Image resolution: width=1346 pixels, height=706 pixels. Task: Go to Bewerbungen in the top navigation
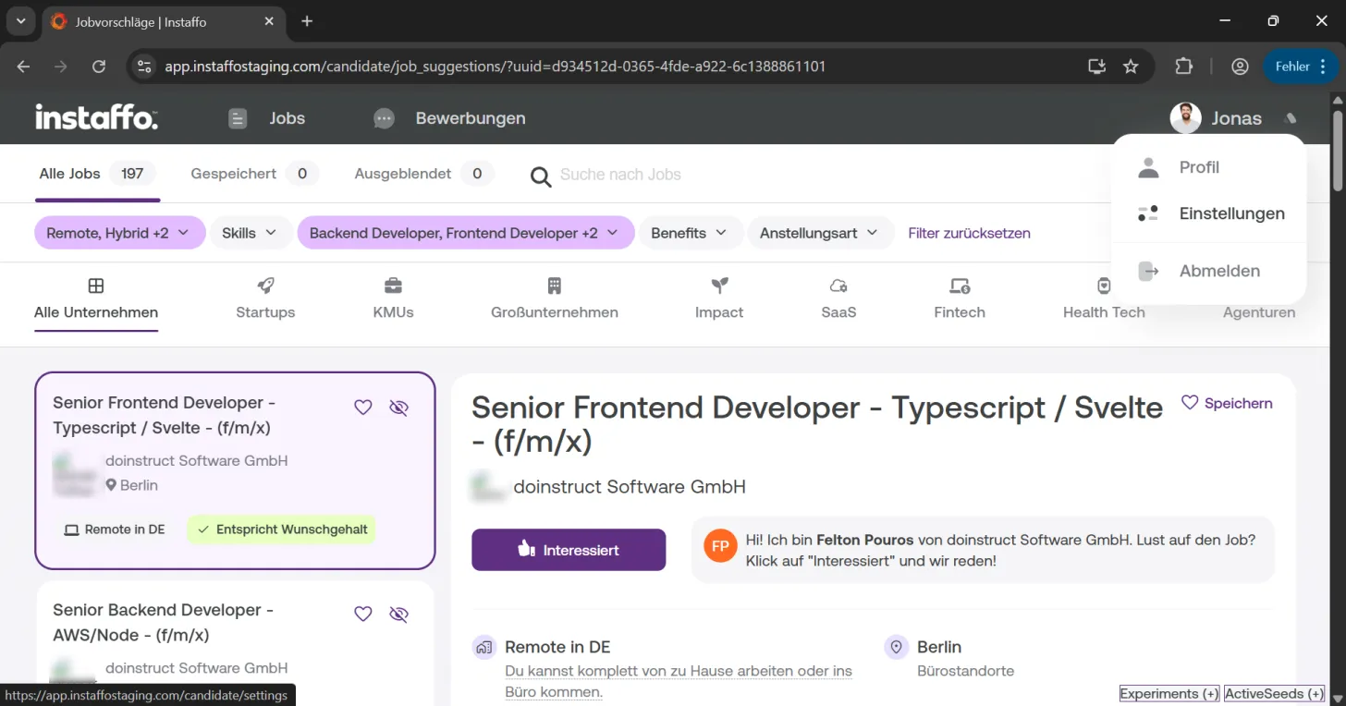coord(449,118)
